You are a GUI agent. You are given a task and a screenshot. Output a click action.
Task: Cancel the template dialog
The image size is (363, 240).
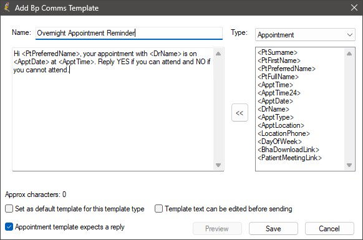[329, 229]
